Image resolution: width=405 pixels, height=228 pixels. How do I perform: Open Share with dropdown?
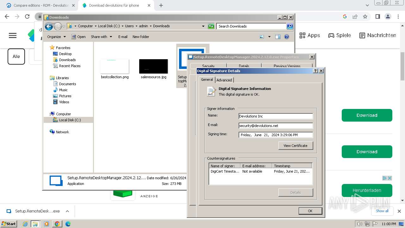click(x=101, y=37)
